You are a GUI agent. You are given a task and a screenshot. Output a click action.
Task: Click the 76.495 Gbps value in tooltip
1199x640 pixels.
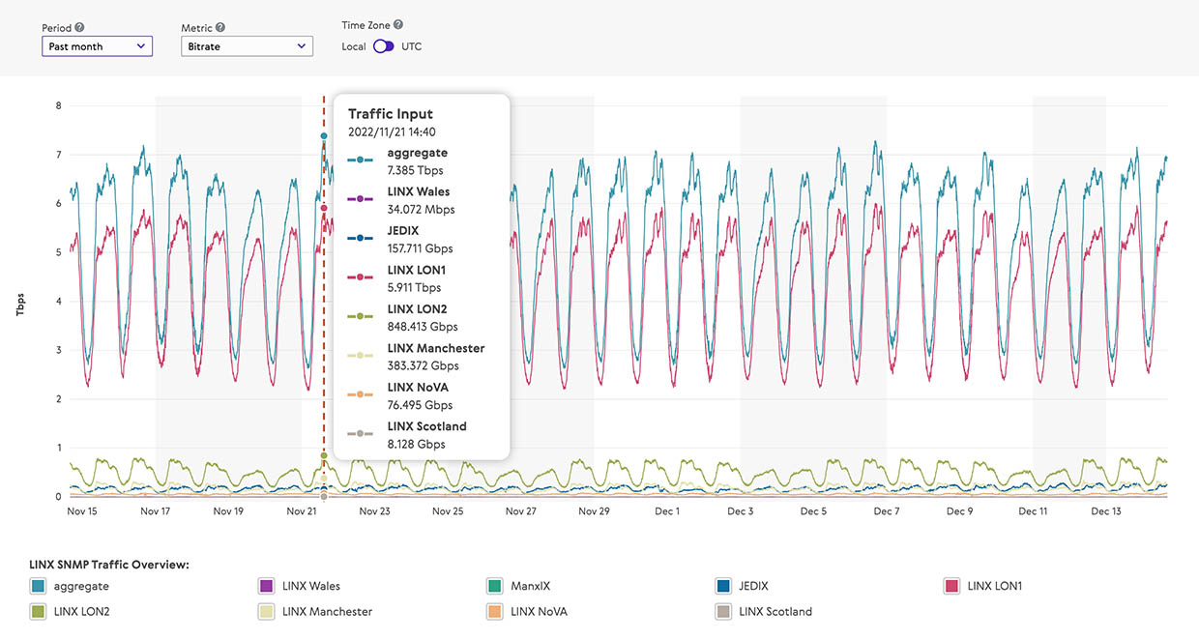(418, 405)
